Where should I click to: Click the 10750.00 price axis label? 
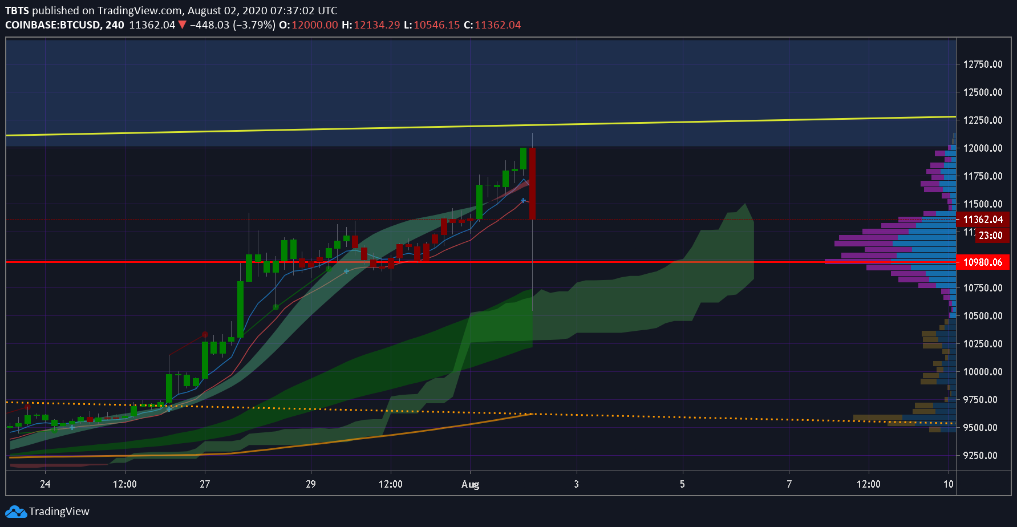983,288
